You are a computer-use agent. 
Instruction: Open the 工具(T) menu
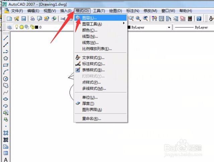(x=99, y=11)
